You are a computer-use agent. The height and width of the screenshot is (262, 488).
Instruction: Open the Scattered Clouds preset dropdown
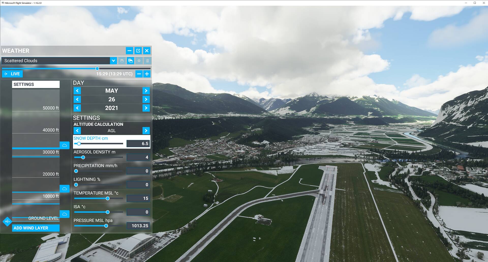113,61
